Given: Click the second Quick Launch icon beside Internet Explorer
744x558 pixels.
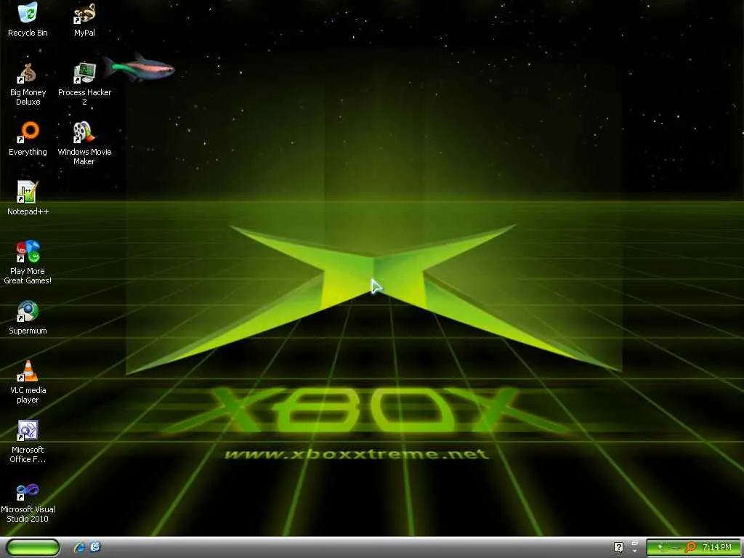Looking at the screenshot, I should point(95,548).
